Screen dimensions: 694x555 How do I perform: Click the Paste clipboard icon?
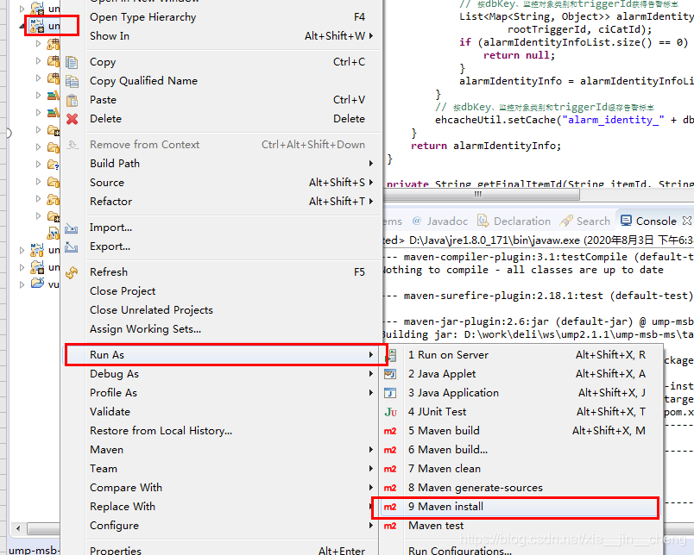(72, 100)
